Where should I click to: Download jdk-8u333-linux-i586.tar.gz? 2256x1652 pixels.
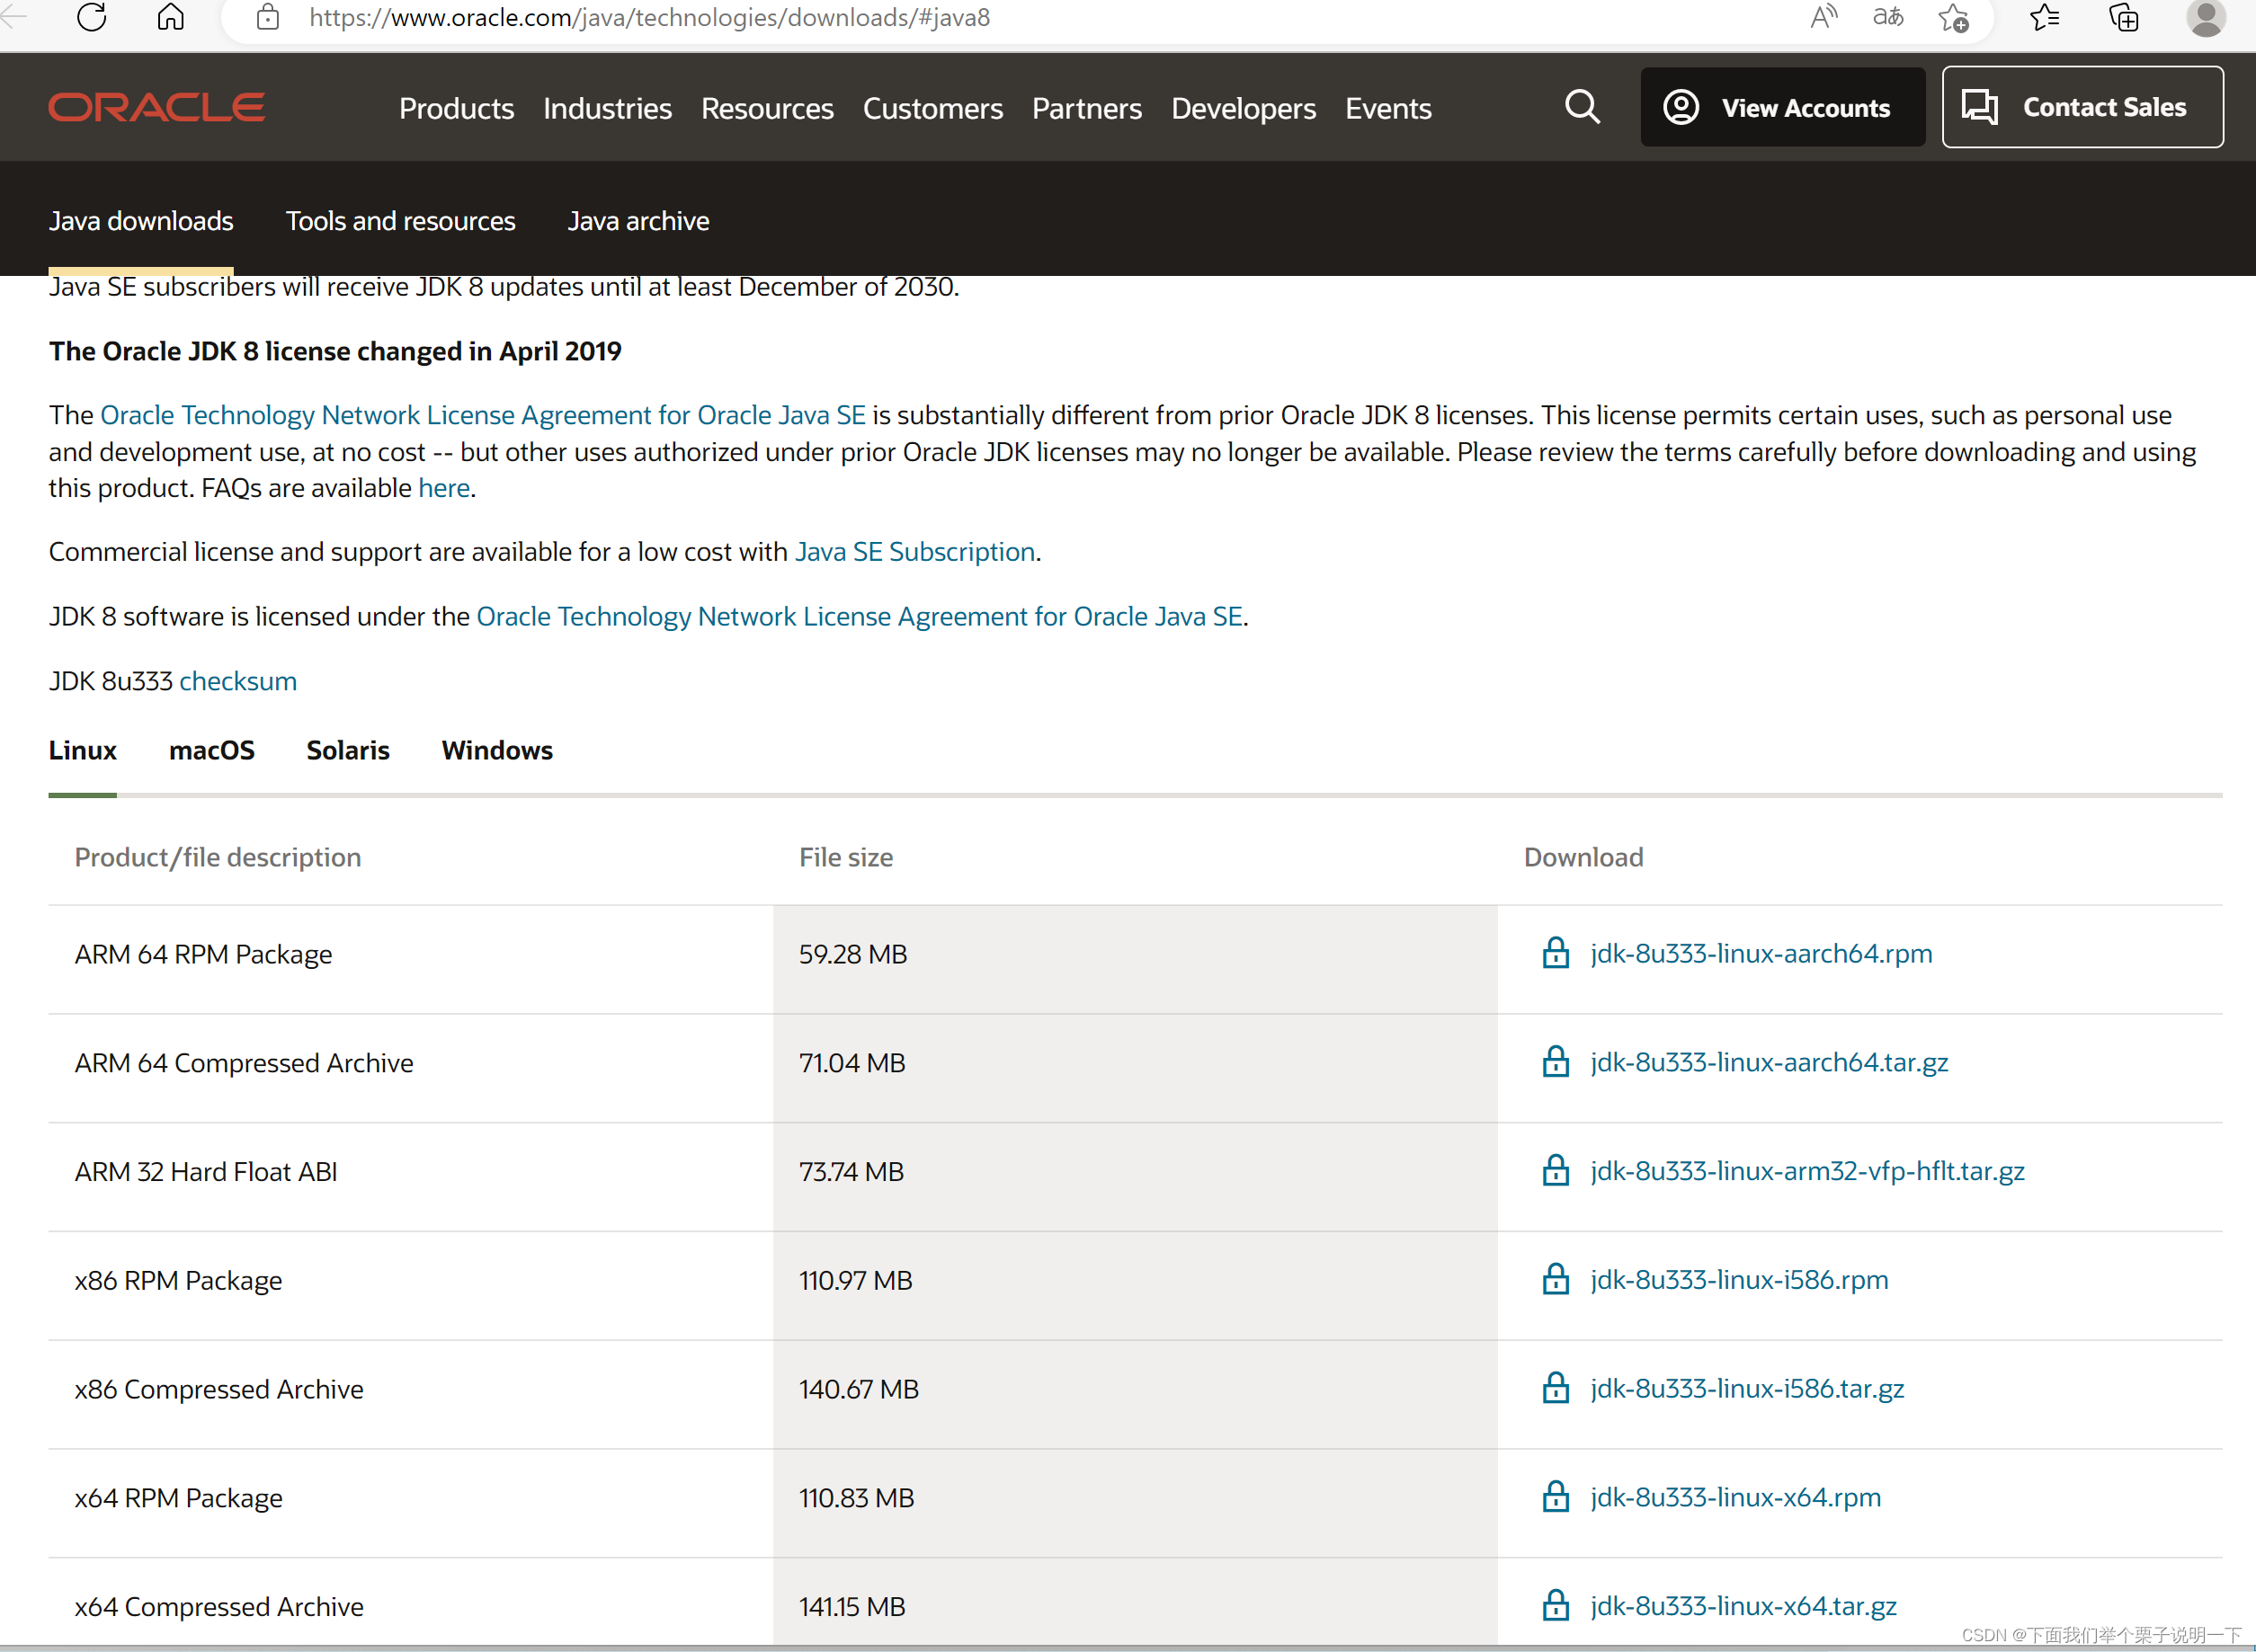pyautogui.click(x=1747, y=1389)
